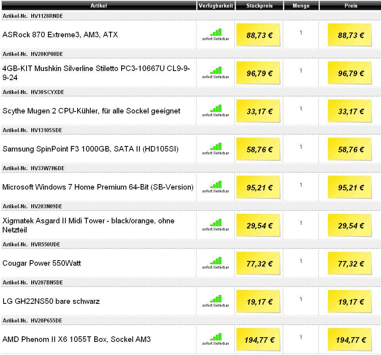Click quantity 1 in Mushkin Silverline row
This screenshot has height=355, width=381.
[301, 71]
